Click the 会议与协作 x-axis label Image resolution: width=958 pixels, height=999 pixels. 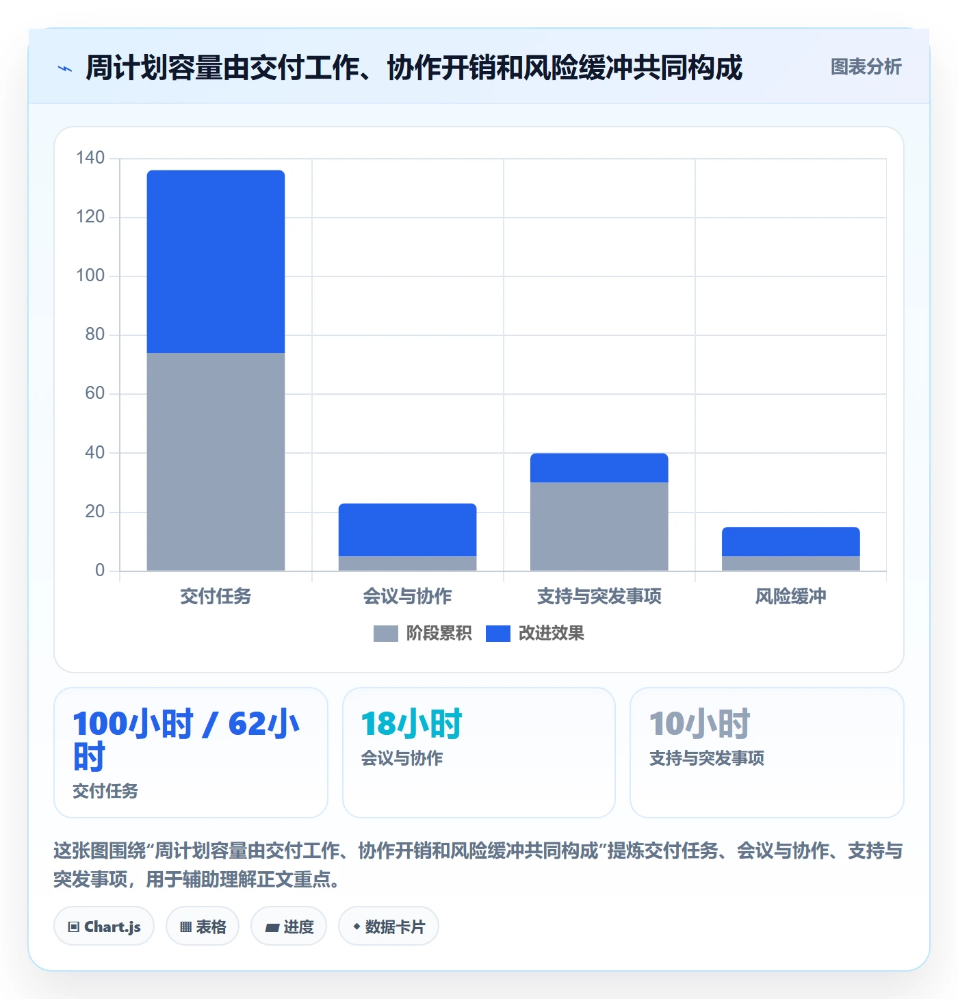(x=407, y=597)
